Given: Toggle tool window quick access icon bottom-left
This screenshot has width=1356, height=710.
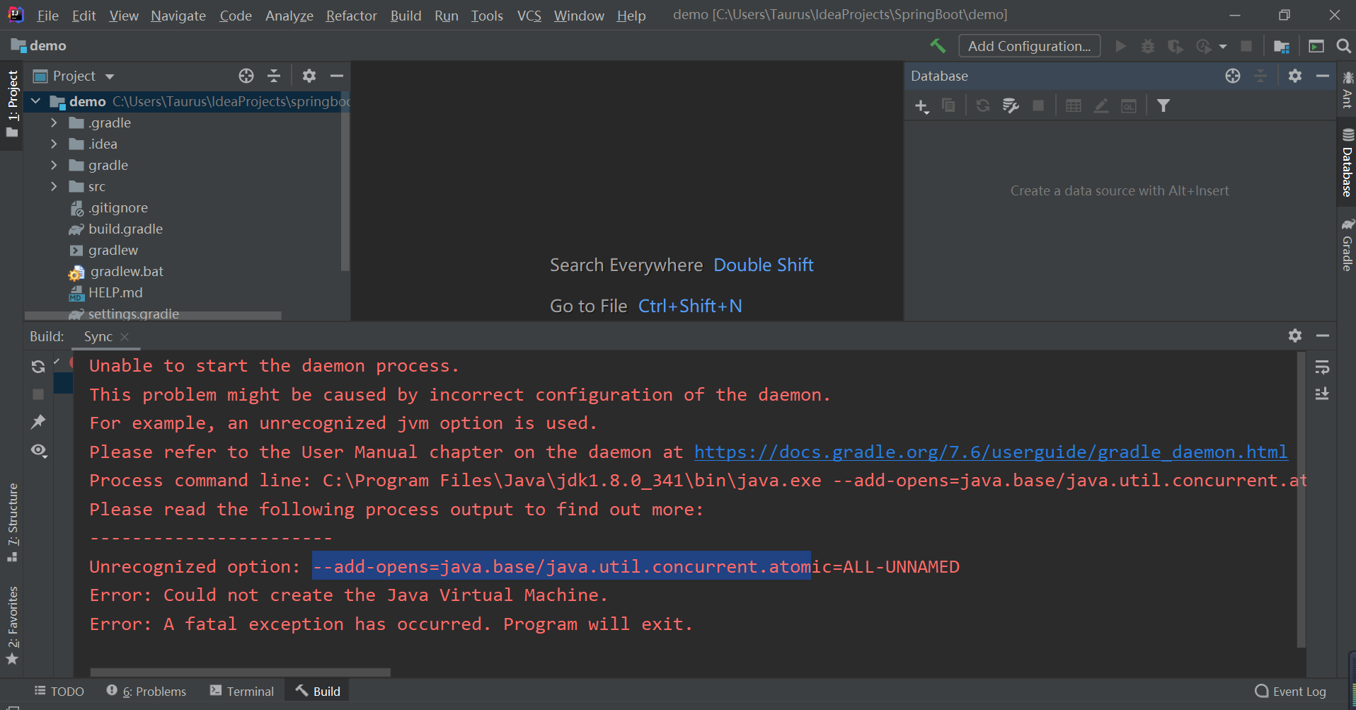Looking at the screenshot, I should coord(12,706).
